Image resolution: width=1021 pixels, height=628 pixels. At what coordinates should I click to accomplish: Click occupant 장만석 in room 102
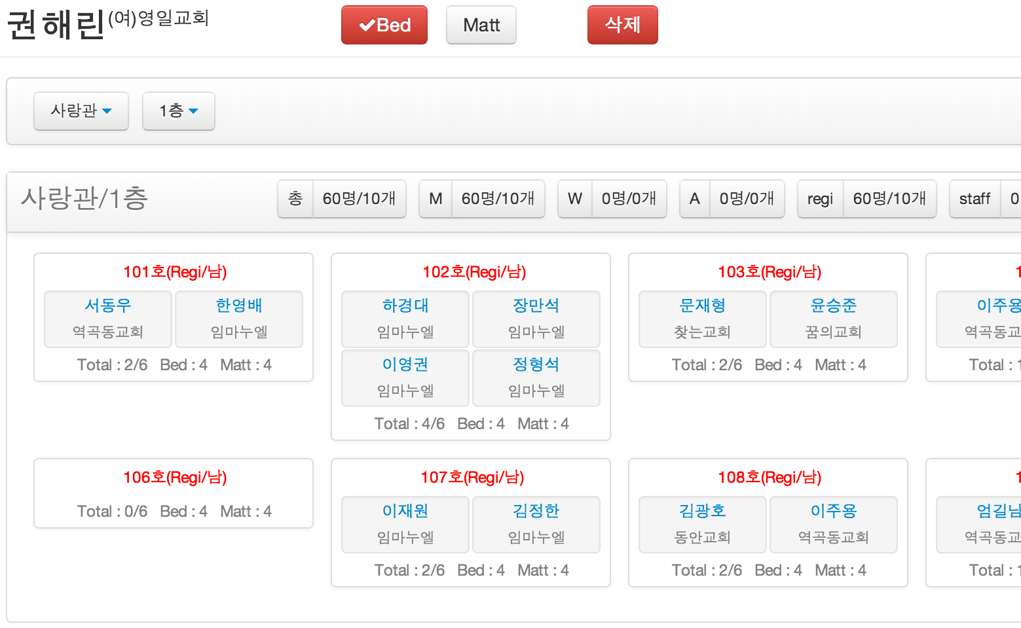coord(536,305)
